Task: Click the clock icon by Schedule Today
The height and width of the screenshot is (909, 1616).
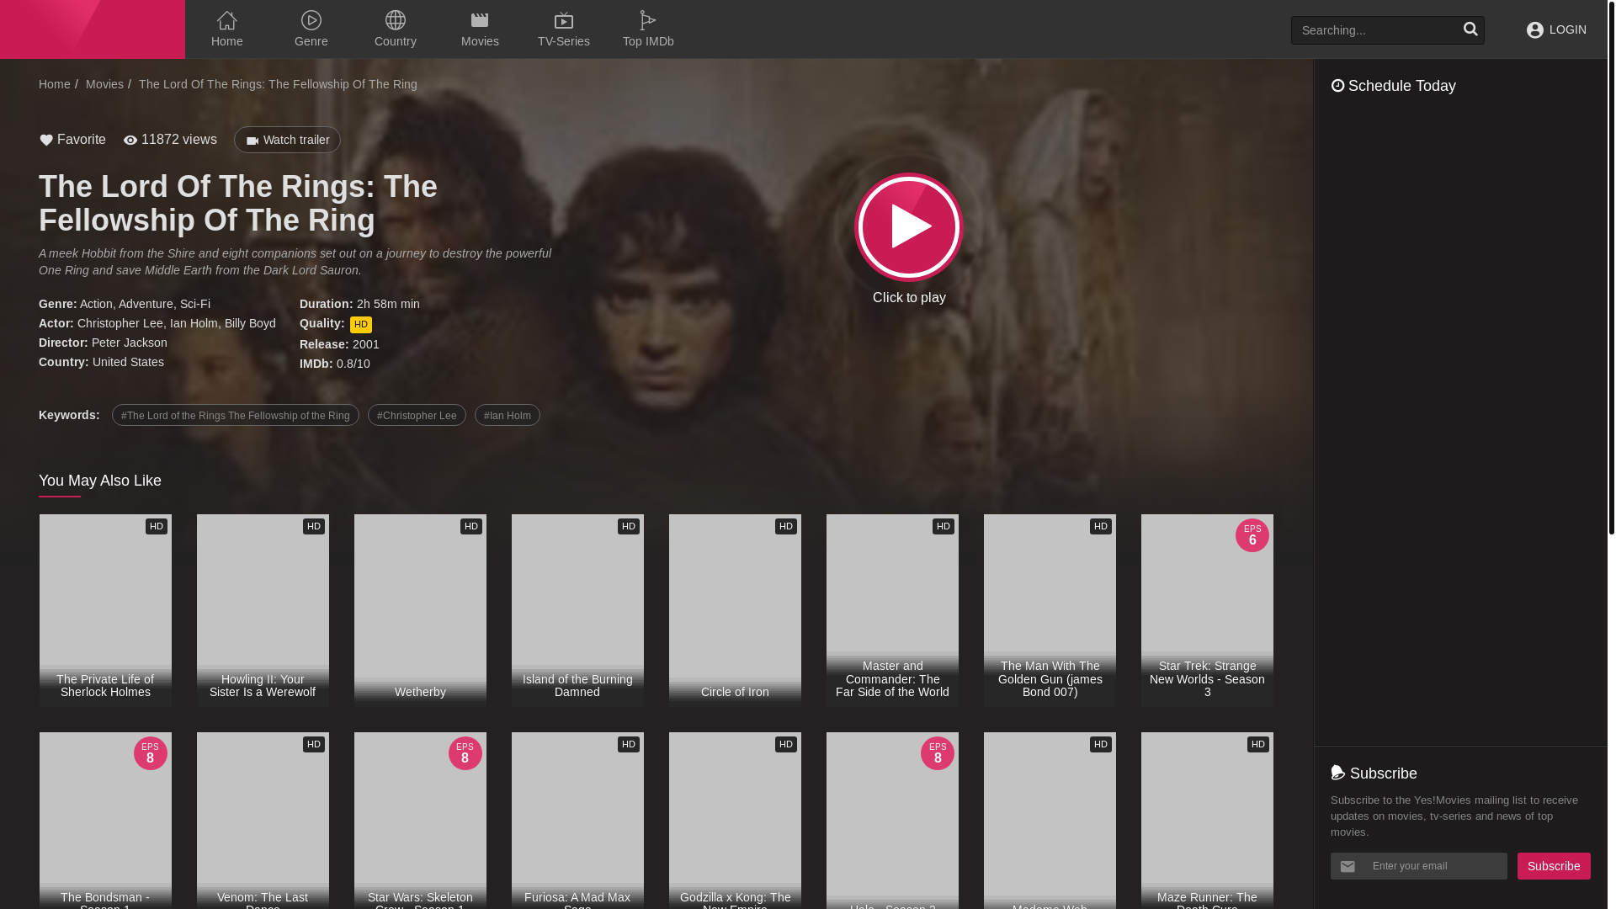Action: tap(1337, 86)
